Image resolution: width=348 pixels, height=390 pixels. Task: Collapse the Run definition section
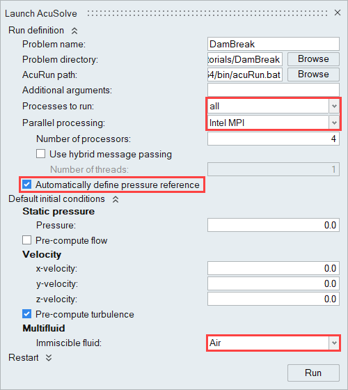[x=74, y=31]
